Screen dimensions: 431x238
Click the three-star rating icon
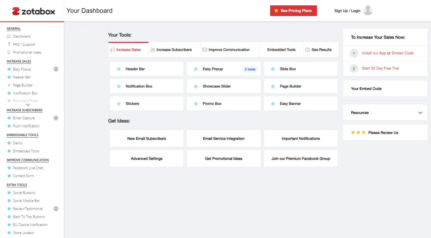click(358, 133)
